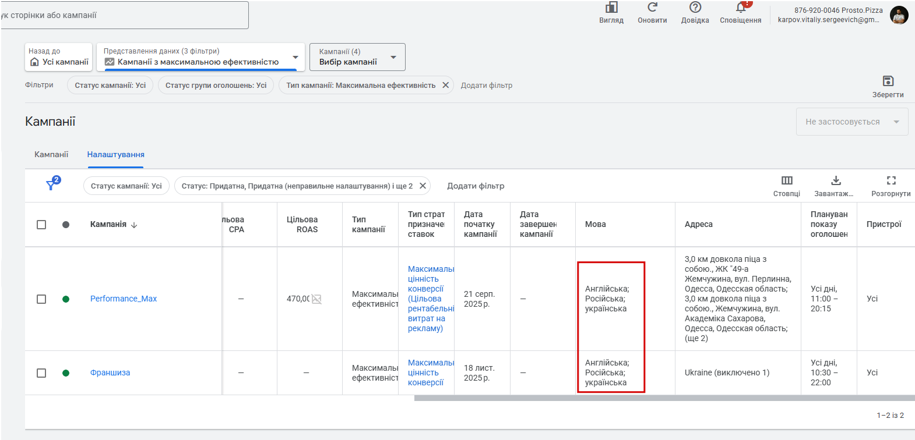This screenshot has height=440, width=915.
Task: Open the Довідка help icon
Action: (695, 8)
